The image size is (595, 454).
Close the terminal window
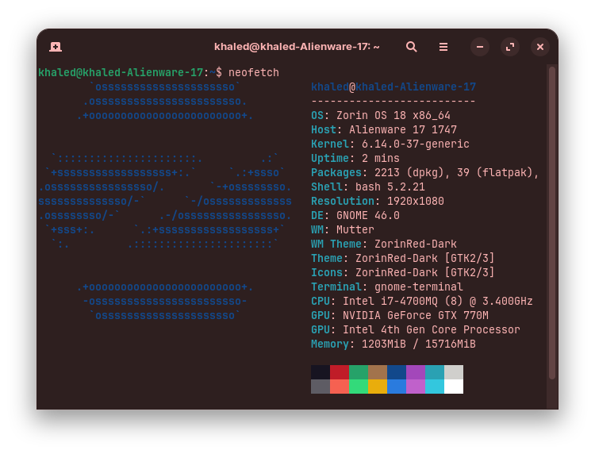point(540,47)
